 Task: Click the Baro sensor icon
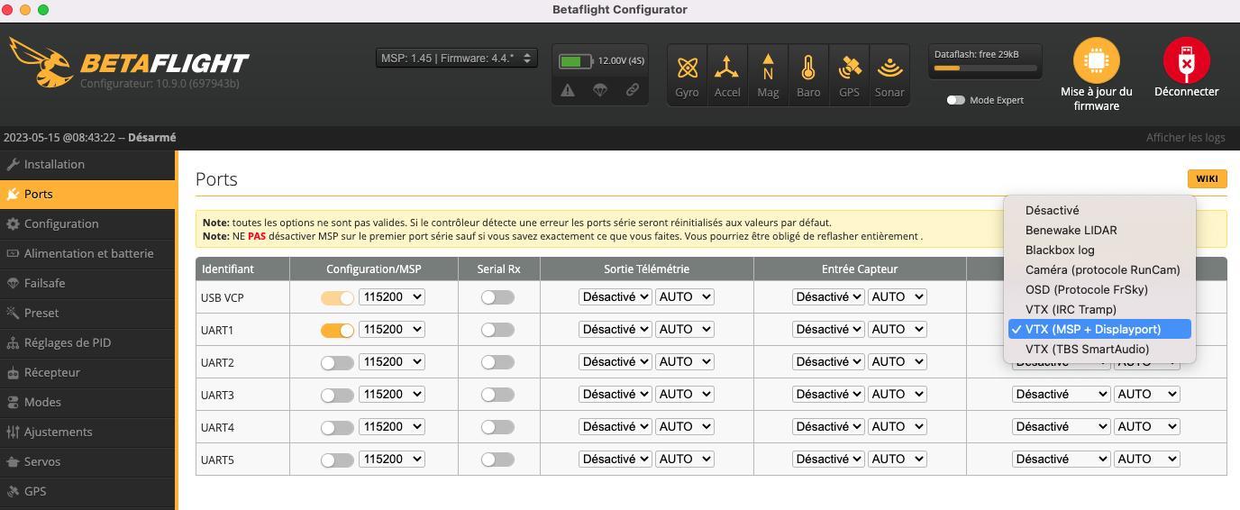(808, 68)
